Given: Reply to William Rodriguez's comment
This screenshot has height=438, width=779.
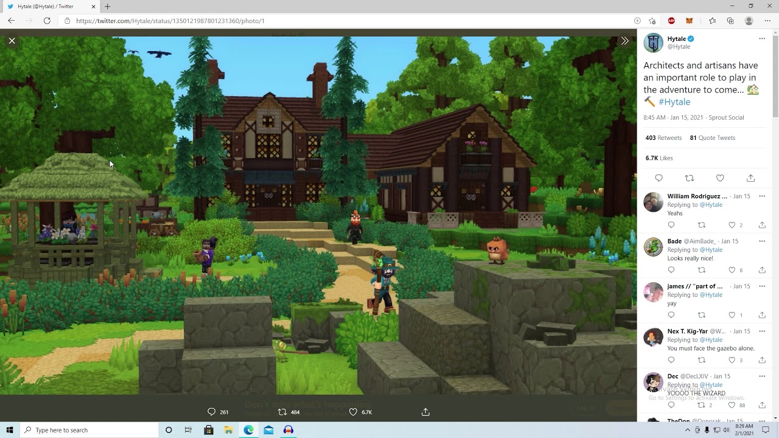Looking at the screenshot, I should tap(671, 225).
